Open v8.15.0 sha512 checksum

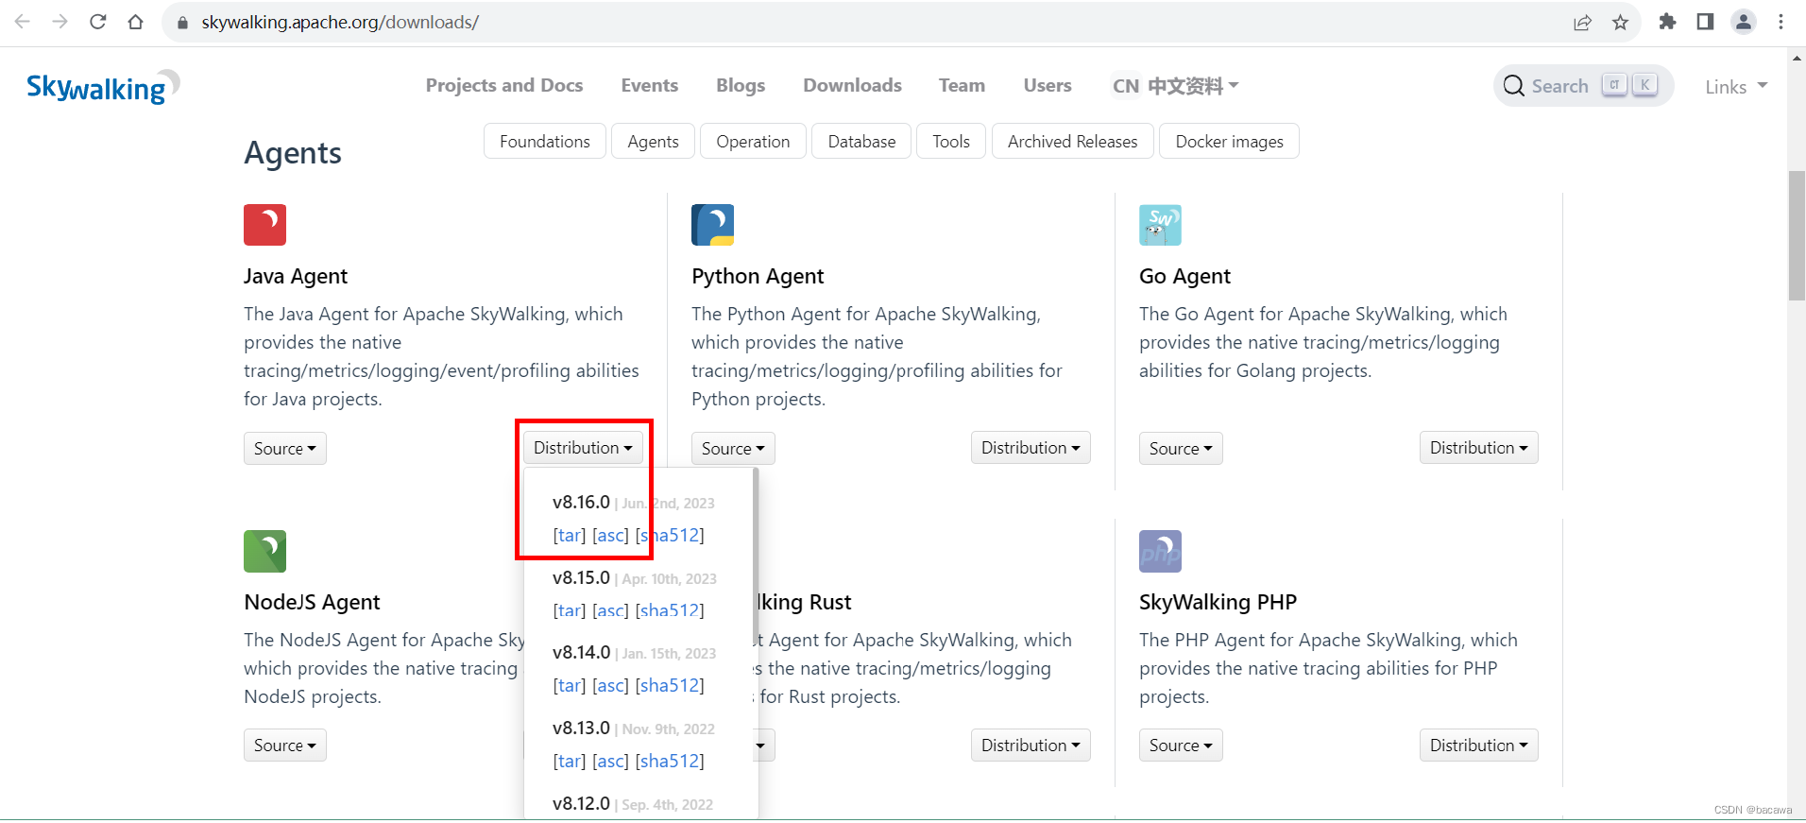[x=670, y=610]
